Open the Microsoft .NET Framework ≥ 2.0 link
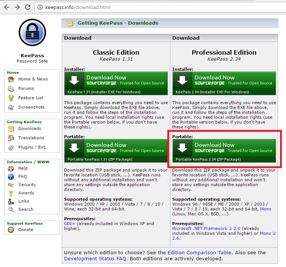 pos(206,228)
